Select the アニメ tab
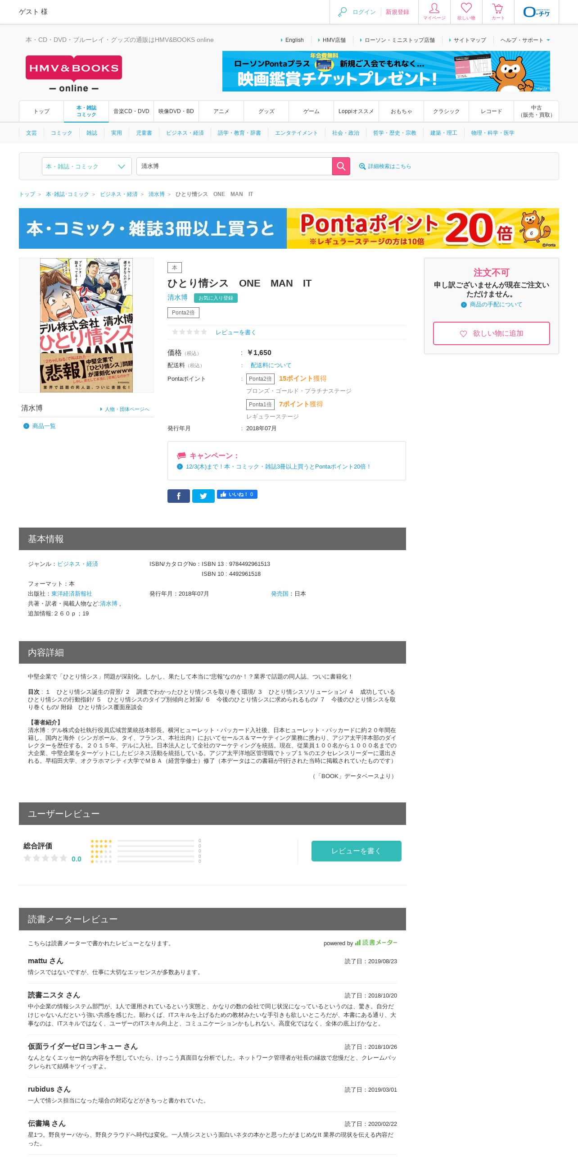Image resolution: width=578 pixels, height=1157 pixels. click(221, 111)
